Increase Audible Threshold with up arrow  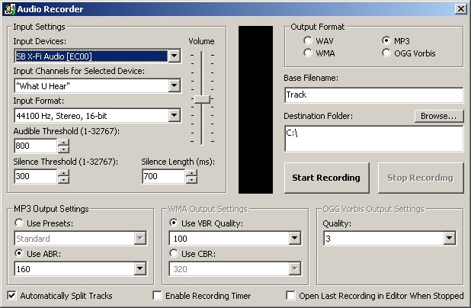pyautogui.click(x=63, y=143)
